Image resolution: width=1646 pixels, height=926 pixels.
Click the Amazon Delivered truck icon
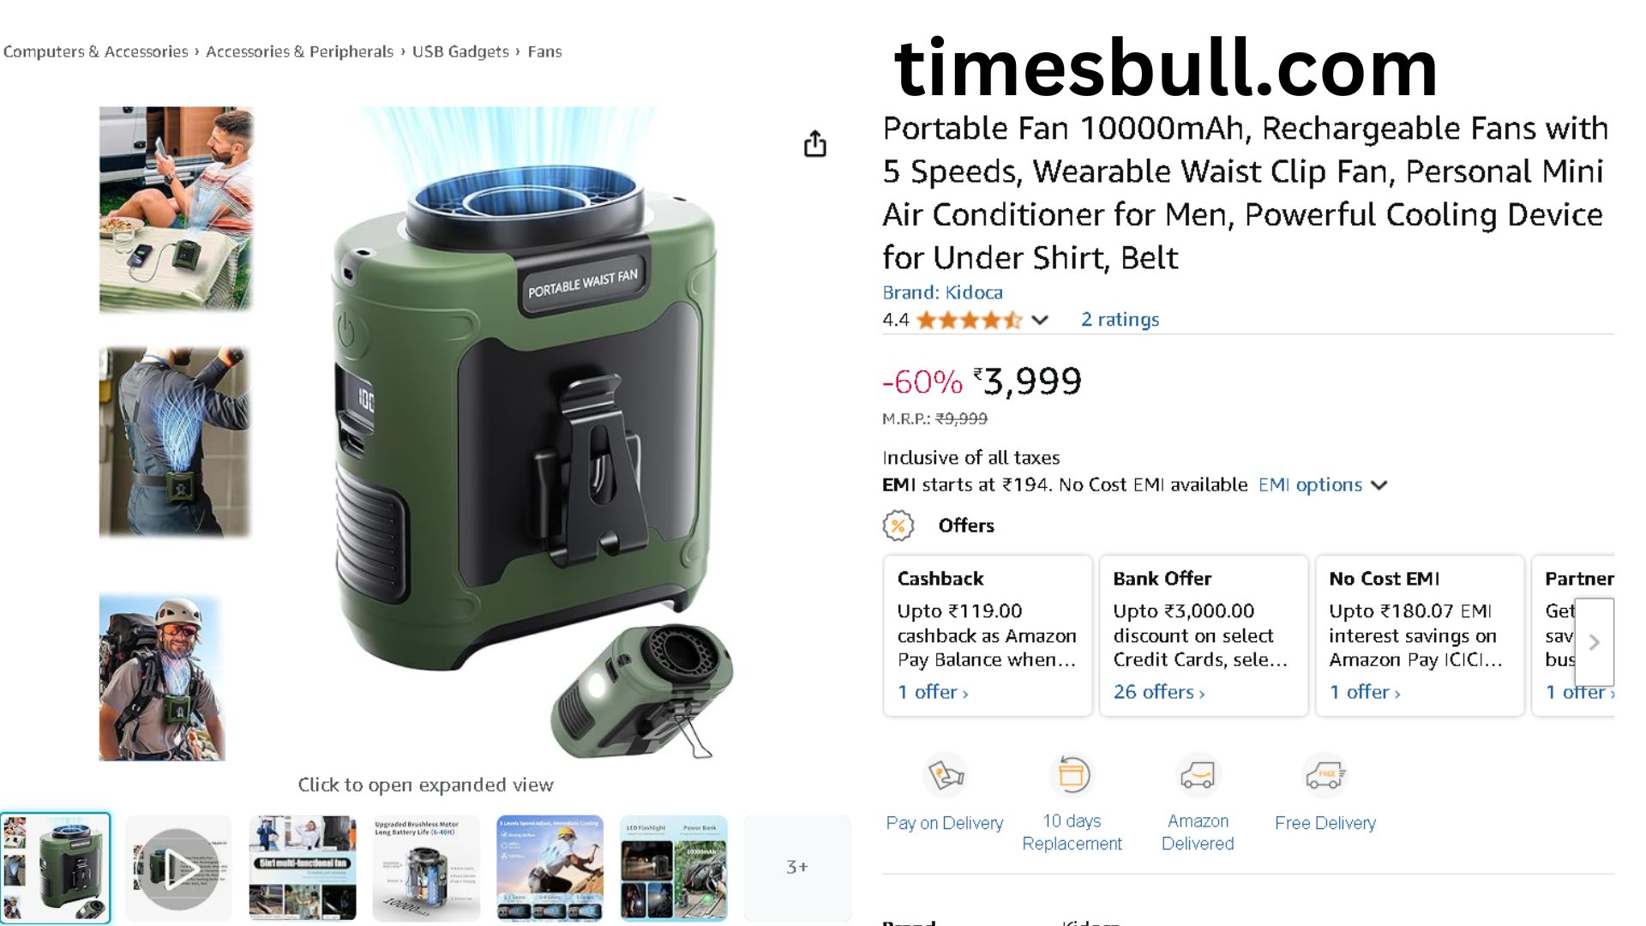tap(1198, 775)
